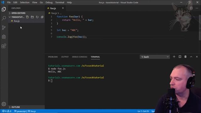This screenshot has height=113, width=201.
Task: Click Ln 7, Col 23 in status bar
Action: 143,111
